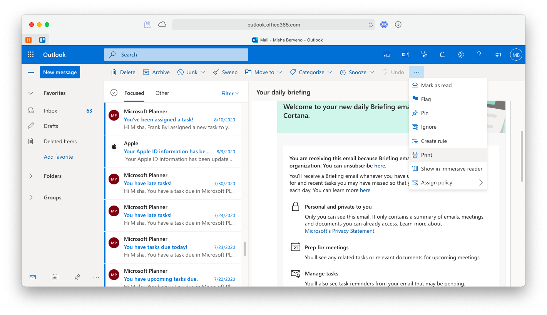Open Outlook settings gear
Image resolution: width=547 pixels, height=315 pixels.
coord(461,55)
